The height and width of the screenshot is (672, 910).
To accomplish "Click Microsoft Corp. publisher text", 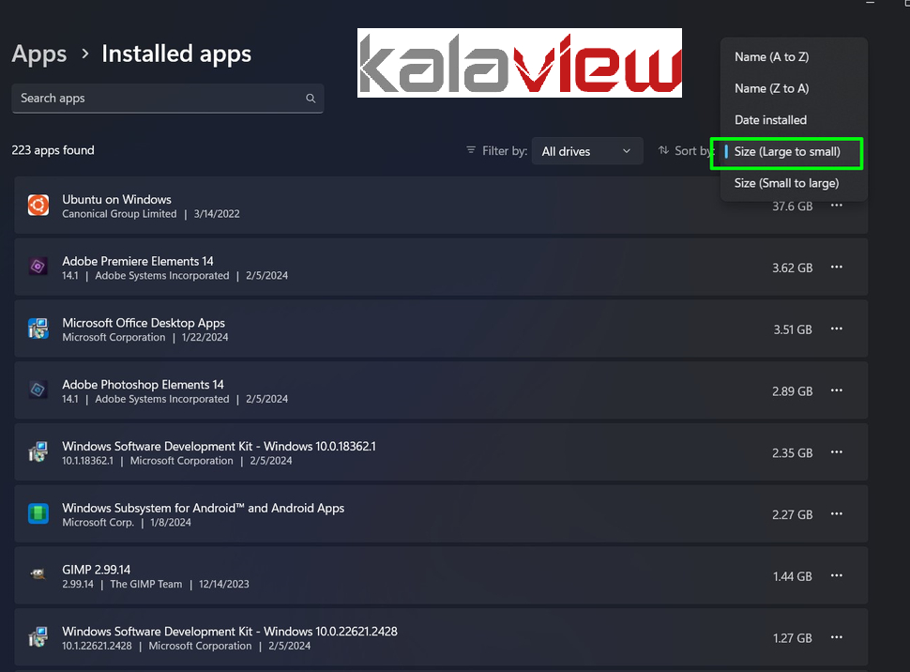I will [99, 522].
